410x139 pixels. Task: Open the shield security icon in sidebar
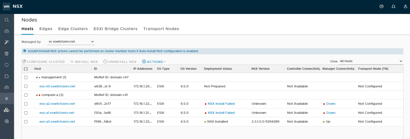[6, 65]
